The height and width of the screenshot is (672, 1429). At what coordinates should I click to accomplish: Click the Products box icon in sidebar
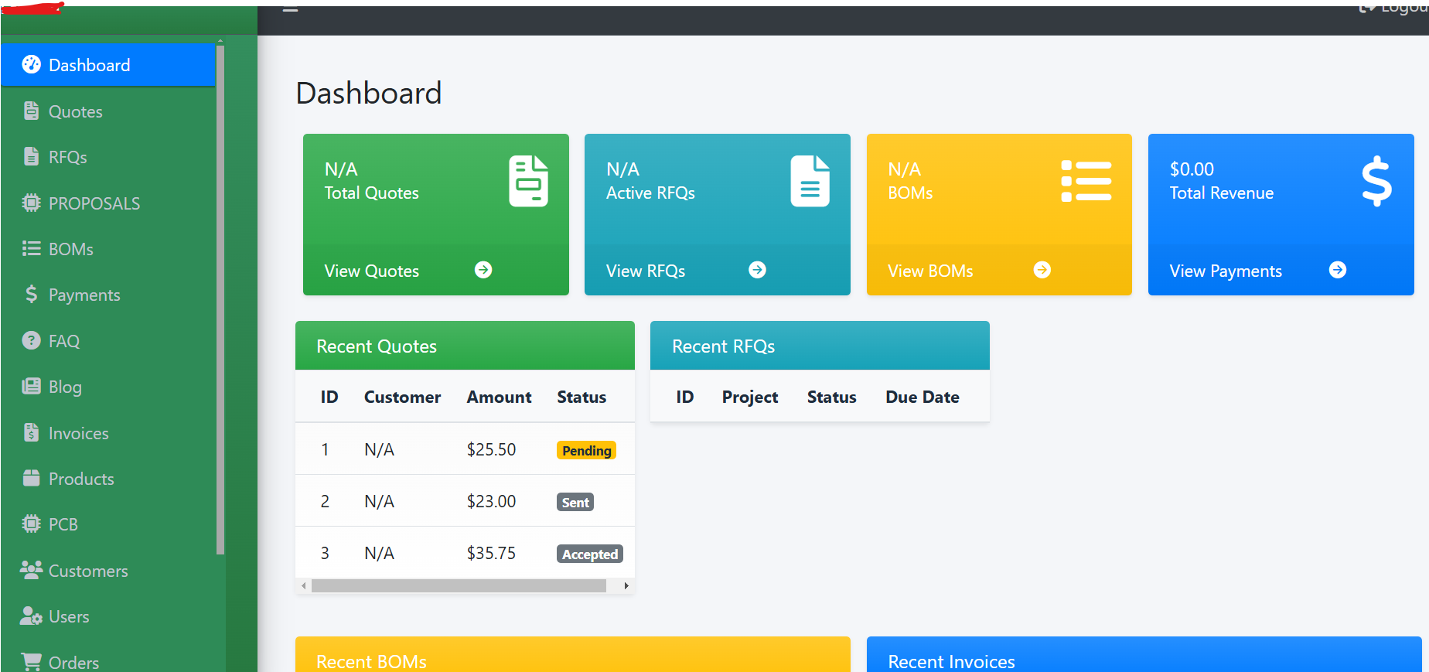[x=31, y=478]
